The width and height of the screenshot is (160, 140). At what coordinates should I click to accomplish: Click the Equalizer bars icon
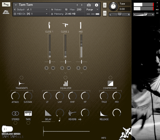[x=66, y=83]
